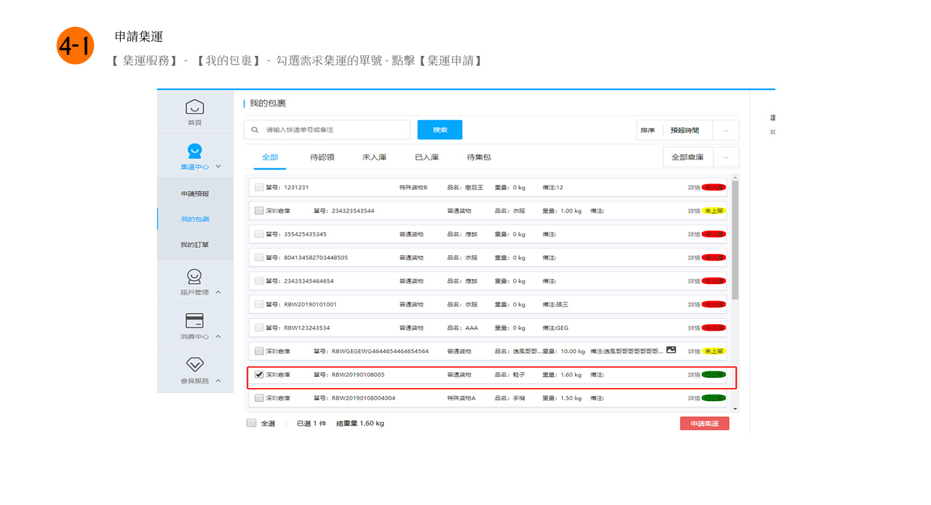Screen dimensions: 931x505
Task: Check the box for package 1231231
Action: [259, 187]
